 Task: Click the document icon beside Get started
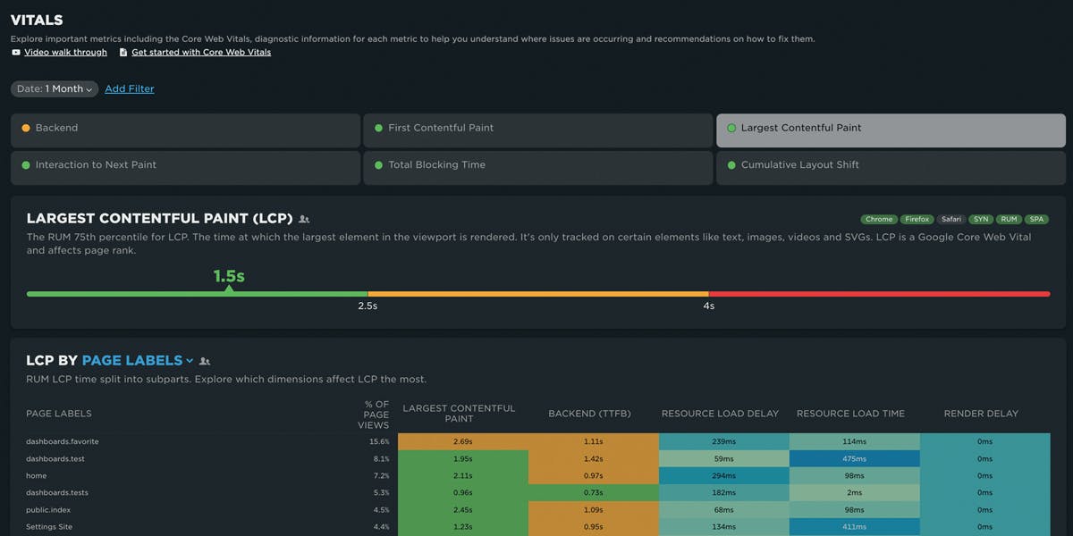click(123, 53)
